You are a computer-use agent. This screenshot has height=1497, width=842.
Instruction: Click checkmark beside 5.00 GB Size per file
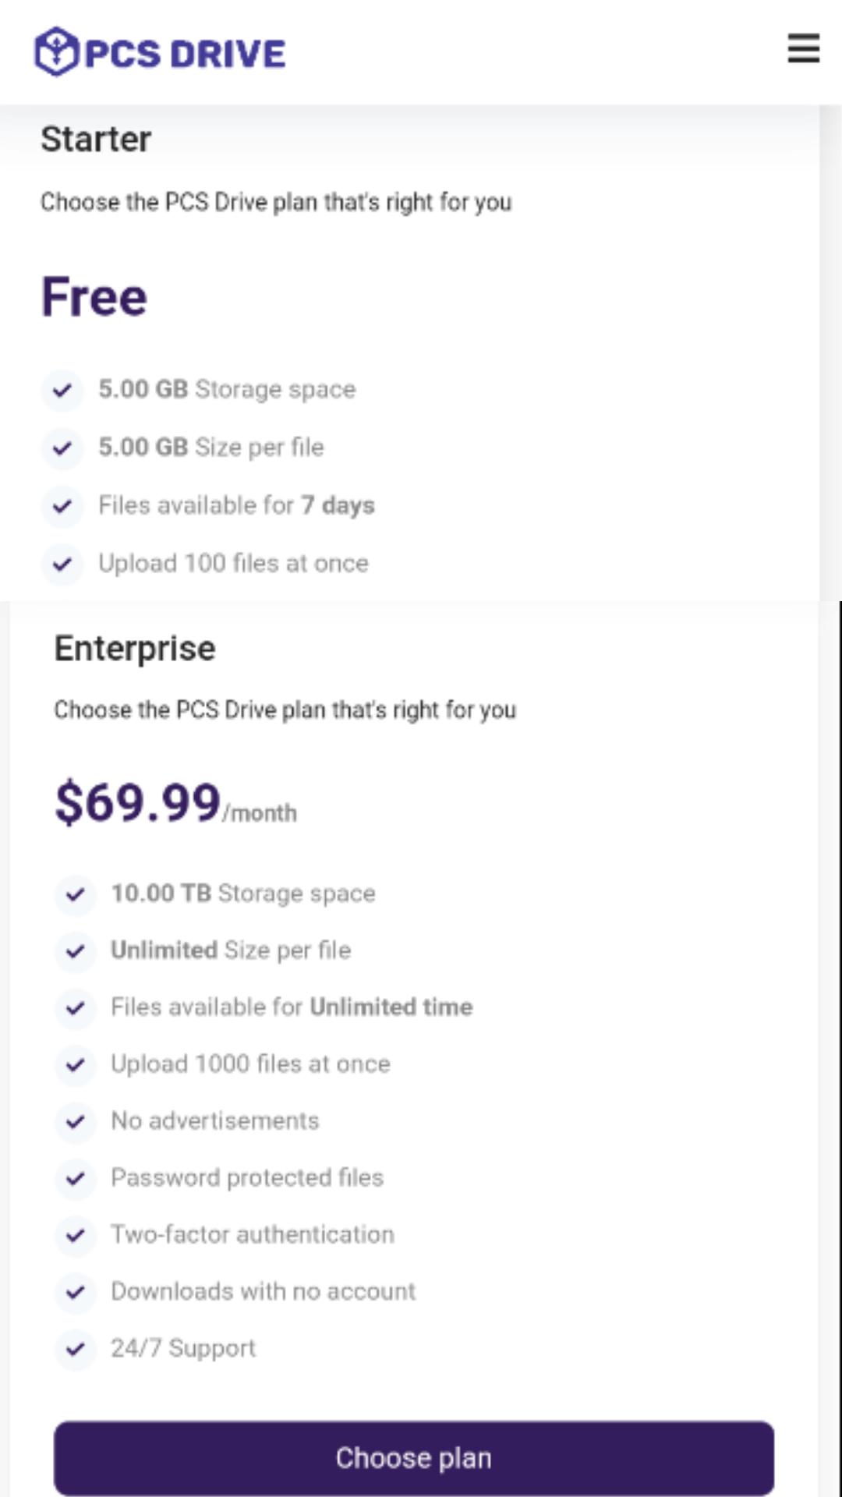62,448
